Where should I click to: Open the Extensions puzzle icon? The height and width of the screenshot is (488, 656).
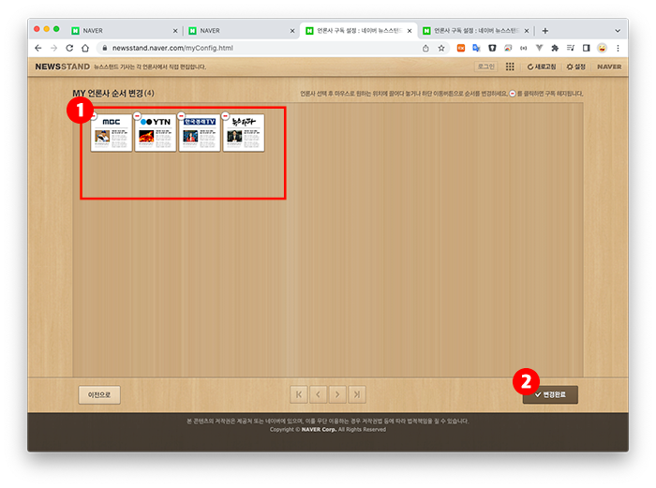click(x=555, y=48)
